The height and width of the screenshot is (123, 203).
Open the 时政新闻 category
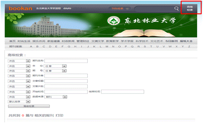[x=68, y=41]
